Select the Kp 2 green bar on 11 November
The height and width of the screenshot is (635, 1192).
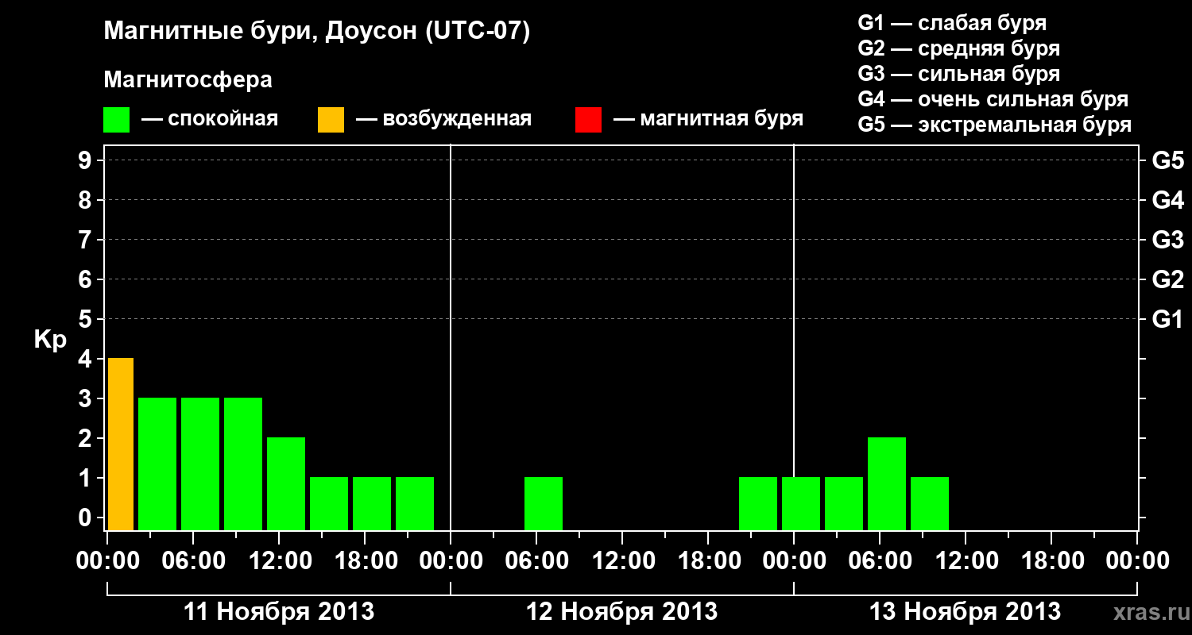point(286,483)
